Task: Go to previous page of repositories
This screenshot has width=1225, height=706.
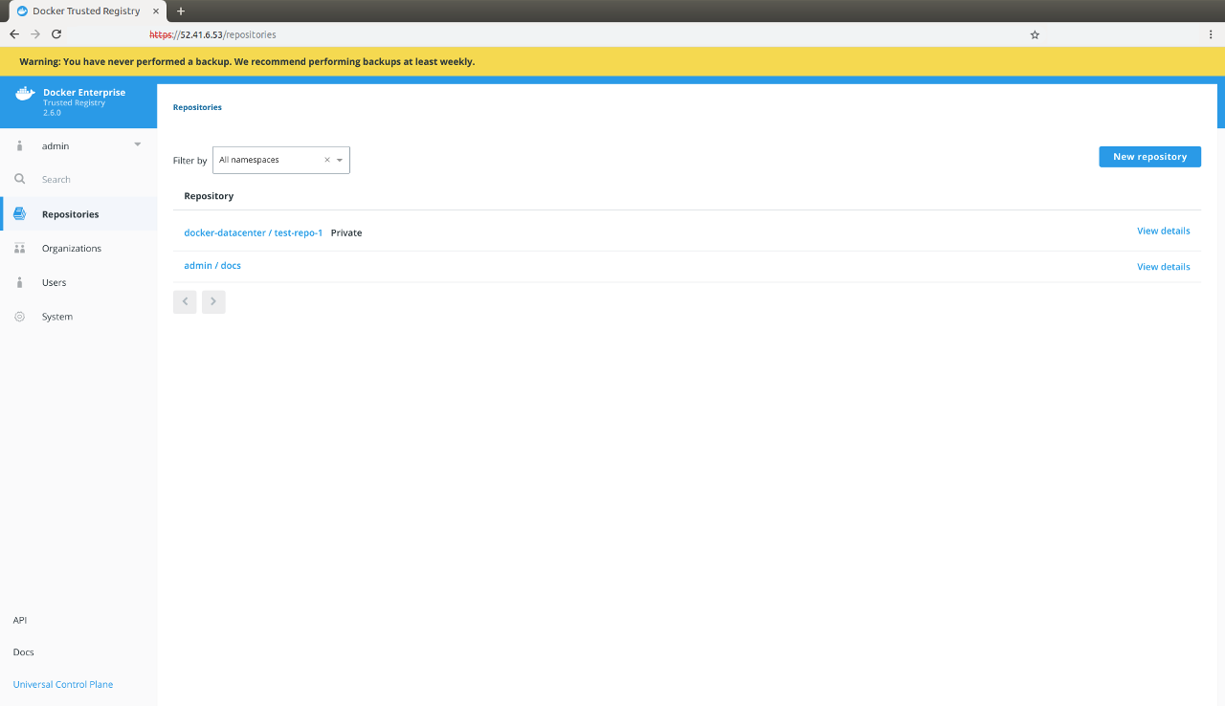Action: [185, 301]
